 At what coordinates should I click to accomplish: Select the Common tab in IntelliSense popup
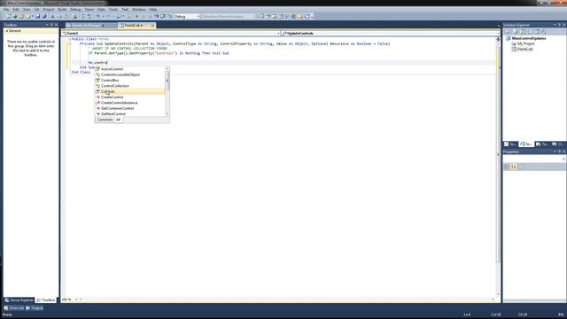click(x=105, y=120)
